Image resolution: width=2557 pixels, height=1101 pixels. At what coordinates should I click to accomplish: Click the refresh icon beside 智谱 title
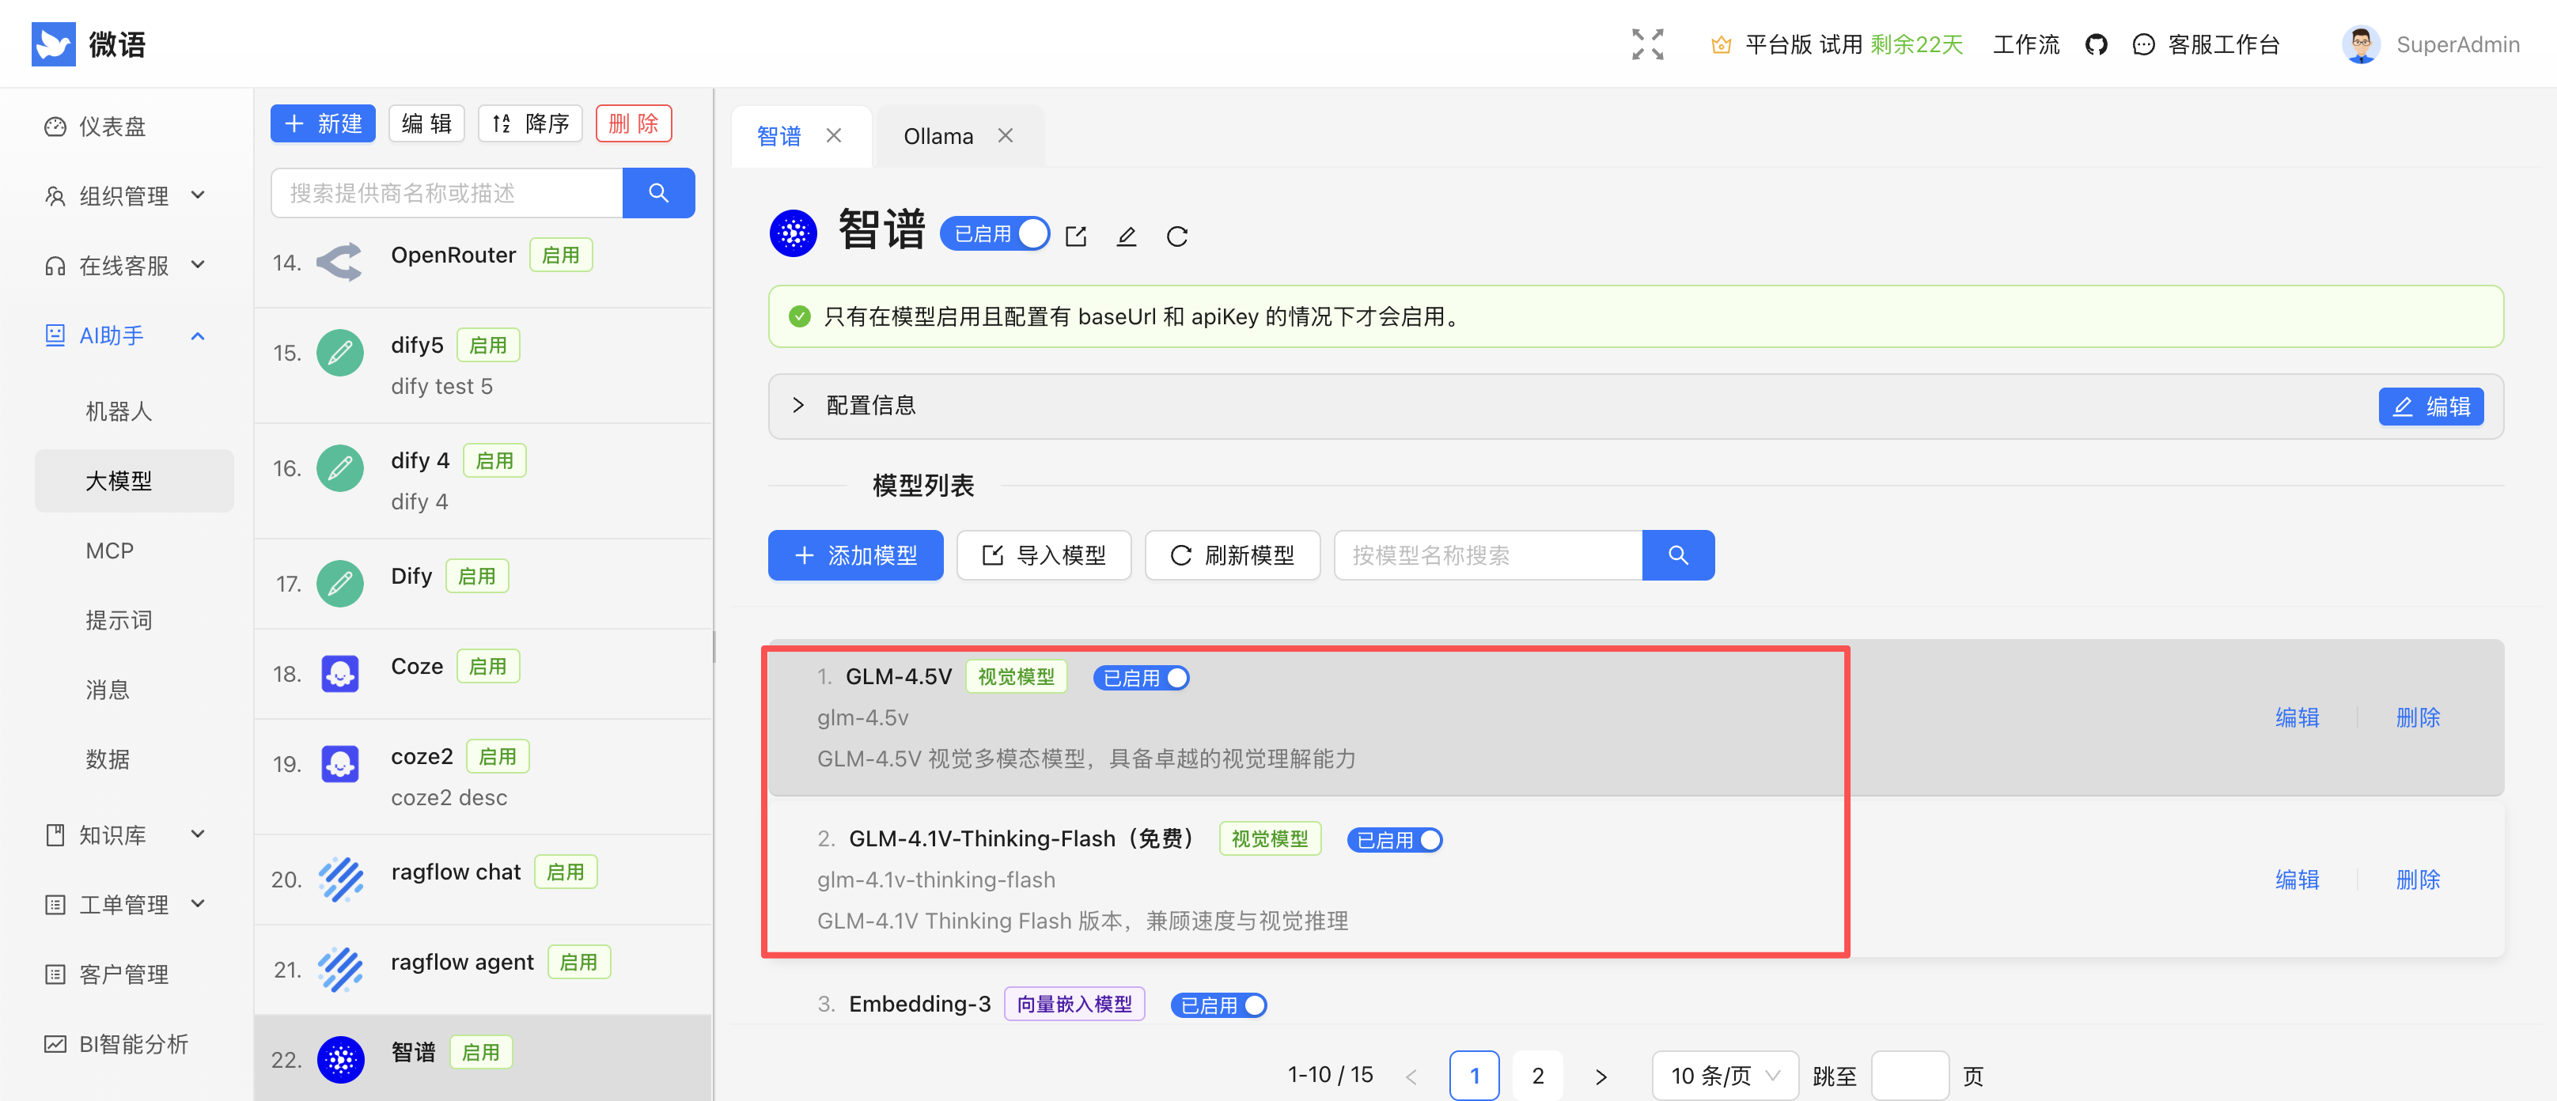click(x=1176, y=236)
